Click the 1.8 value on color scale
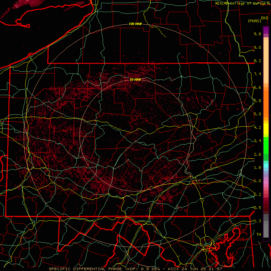The height and width of the screenshot is (271, 271). click(x=257, y=168)
